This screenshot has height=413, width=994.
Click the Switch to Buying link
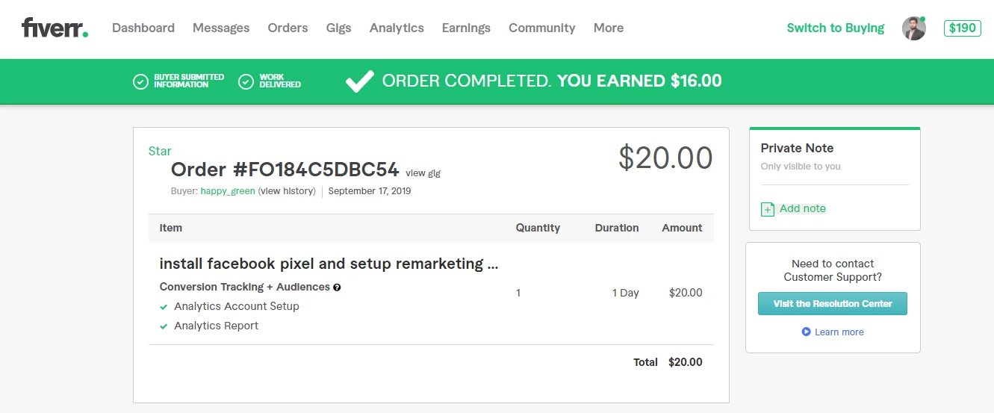[x=835, y=28]
